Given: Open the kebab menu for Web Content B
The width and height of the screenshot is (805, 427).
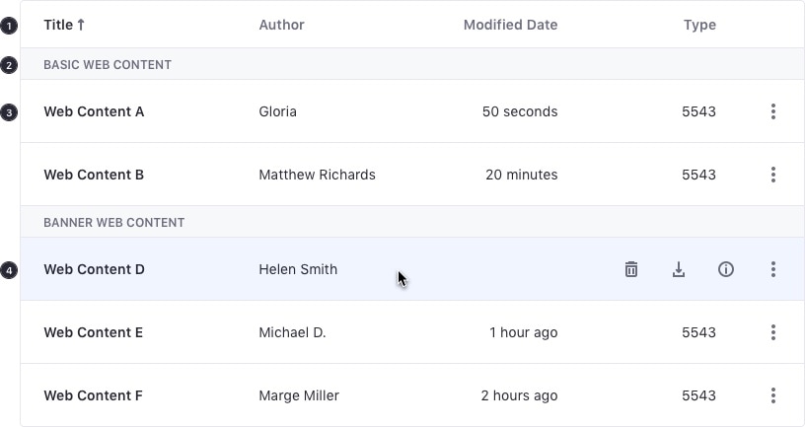Looking at the screenshot, I should [773, 175].
